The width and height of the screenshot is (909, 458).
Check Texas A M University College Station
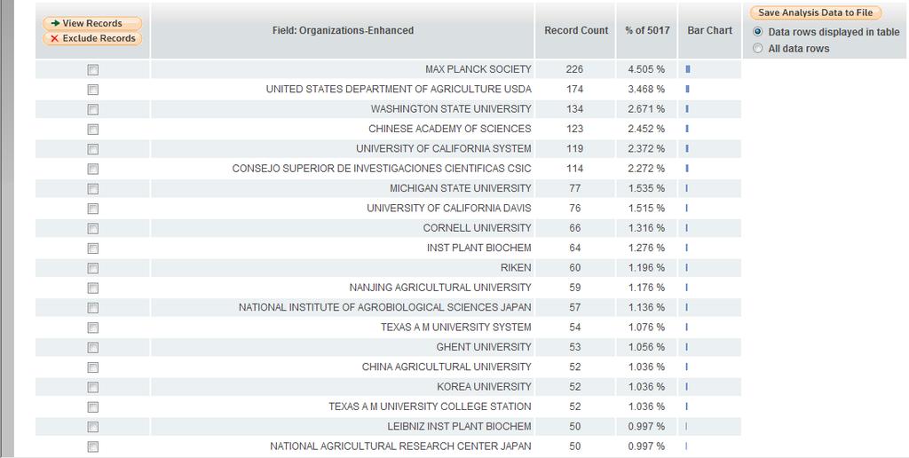click(x=92, y=407)
